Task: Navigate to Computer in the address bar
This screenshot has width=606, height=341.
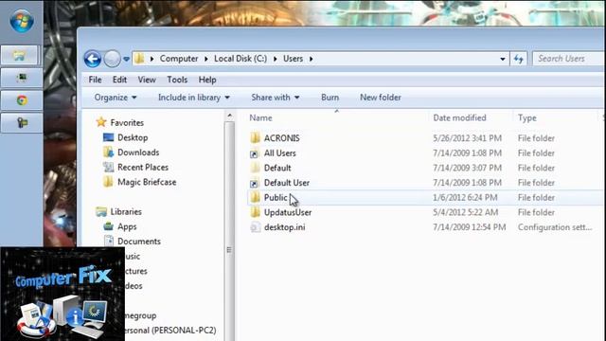Action: click(x=179, y=59)
